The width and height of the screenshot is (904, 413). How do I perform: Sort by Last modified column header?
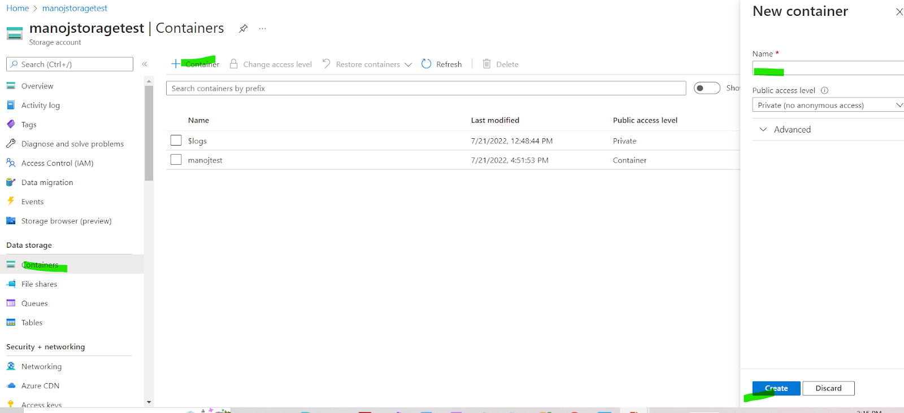pyautogui.click(x=495, y=120)
